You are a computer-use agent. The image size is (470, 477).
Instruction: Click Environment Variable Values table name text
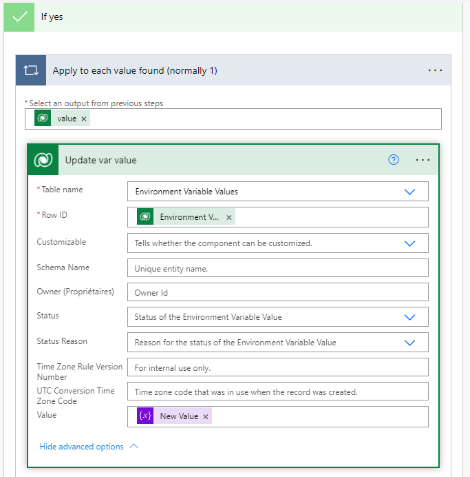tap(186, 192)
